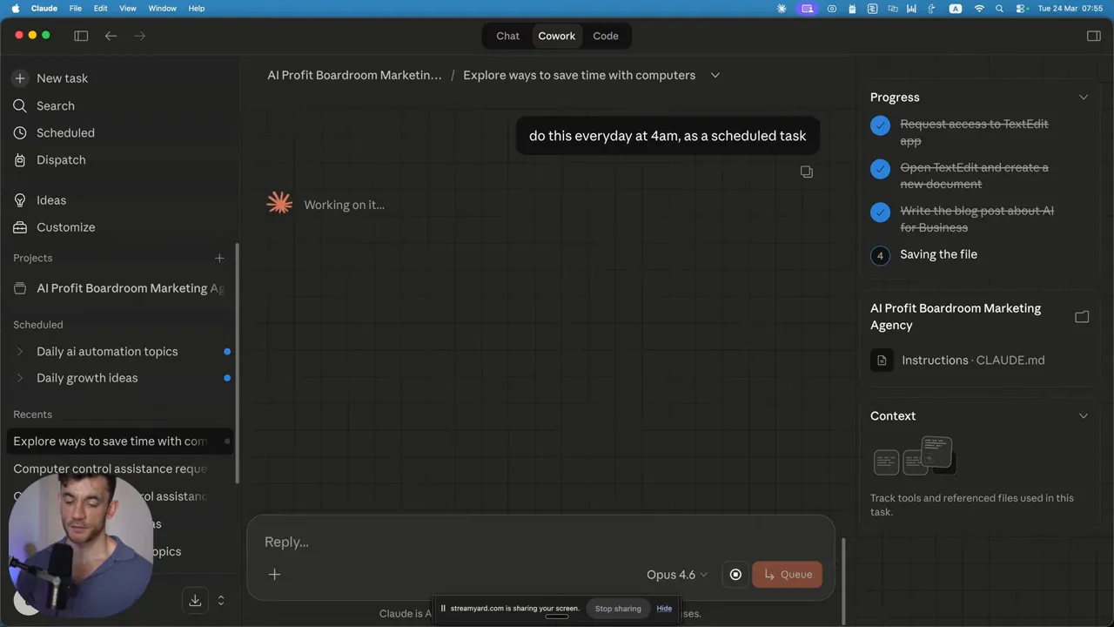Open the Opus 4.6 model dropdown

(677, 575)
